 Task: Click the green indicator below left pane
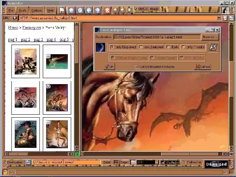pyautogui.click(x=77, y=154)
